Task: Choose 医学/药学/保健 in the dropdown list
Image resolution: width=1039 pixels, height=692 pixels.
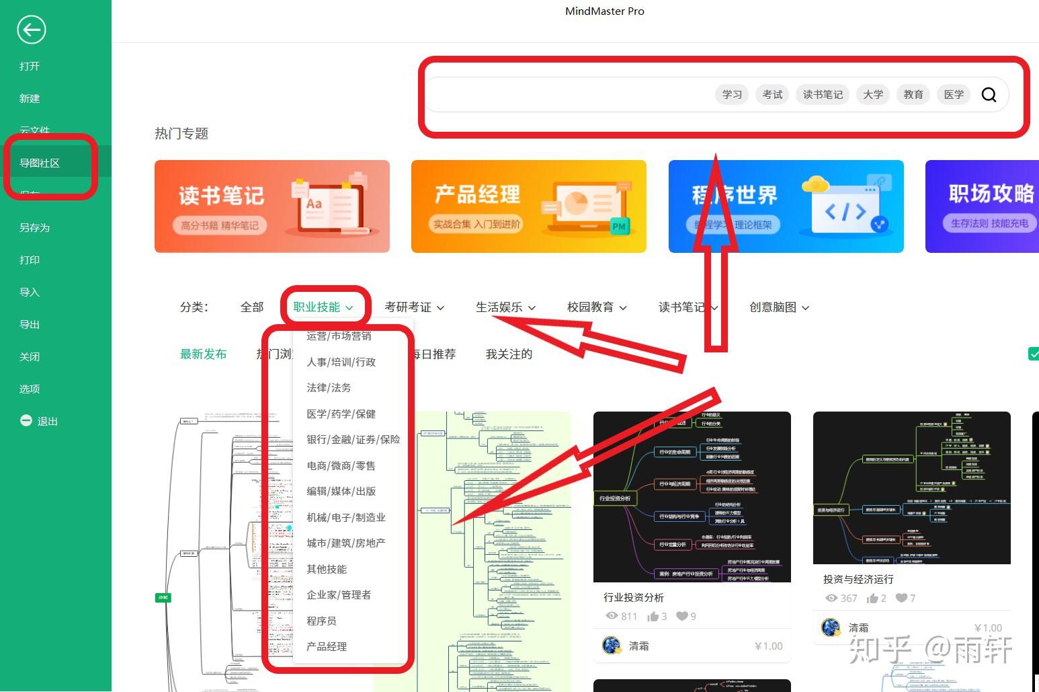Action: (x=341, y=414)
